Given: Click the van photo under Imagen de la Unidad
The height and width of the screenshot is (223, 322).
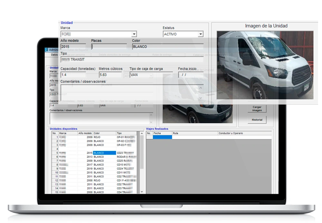Looking at the screenshot, I should point(265,65).
